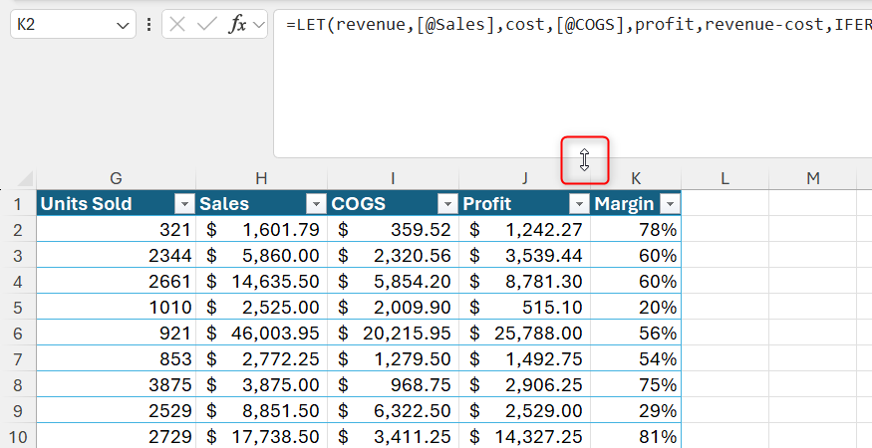Image resolution: width=872 pixels, height=448 pixels.
Task: Select row 8 header
Action: click(x=18, y=385)
